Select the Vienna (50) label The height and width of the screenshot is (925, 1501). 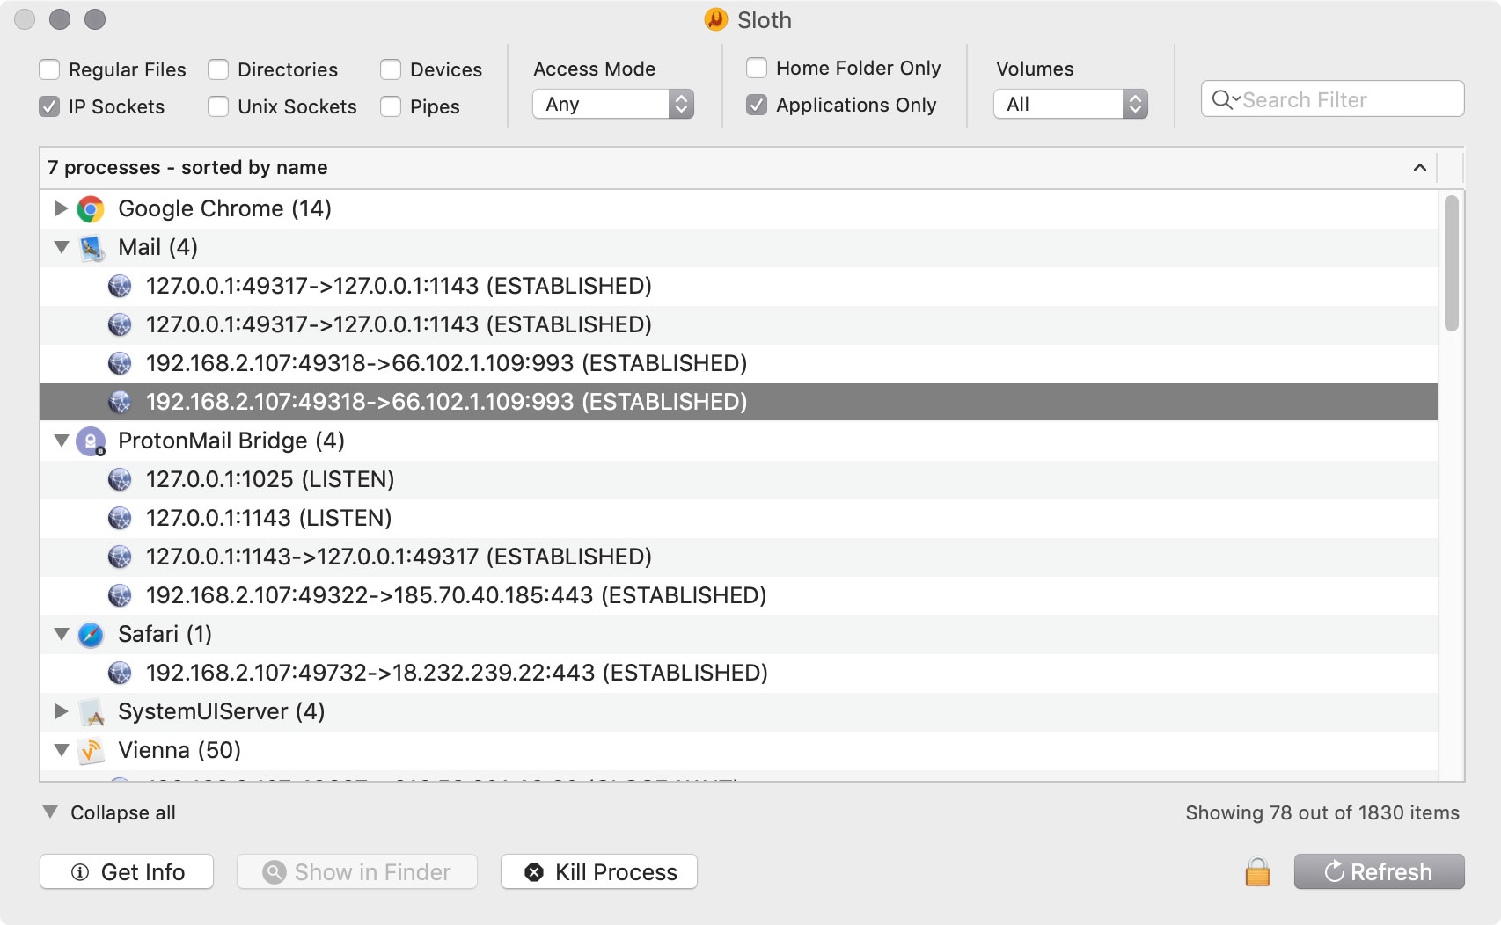[179, 750]
